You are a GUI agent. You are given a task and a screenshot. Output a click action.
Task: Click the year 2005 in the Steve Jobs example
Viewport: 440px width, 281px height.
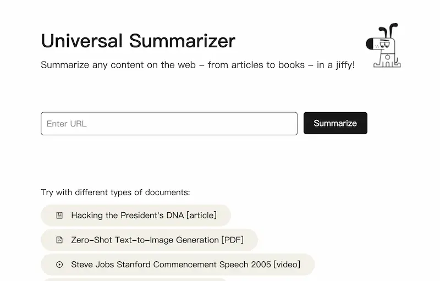tap(261, 265)
